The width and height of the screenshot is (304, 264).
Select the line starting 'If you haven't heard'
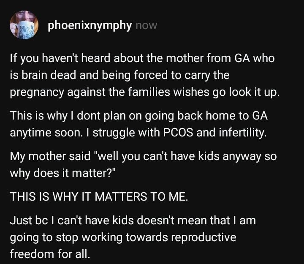142,58
